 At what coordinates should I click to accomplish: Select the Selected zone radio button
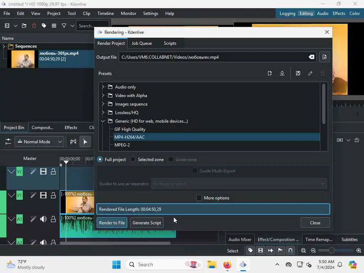click(133, 160)
